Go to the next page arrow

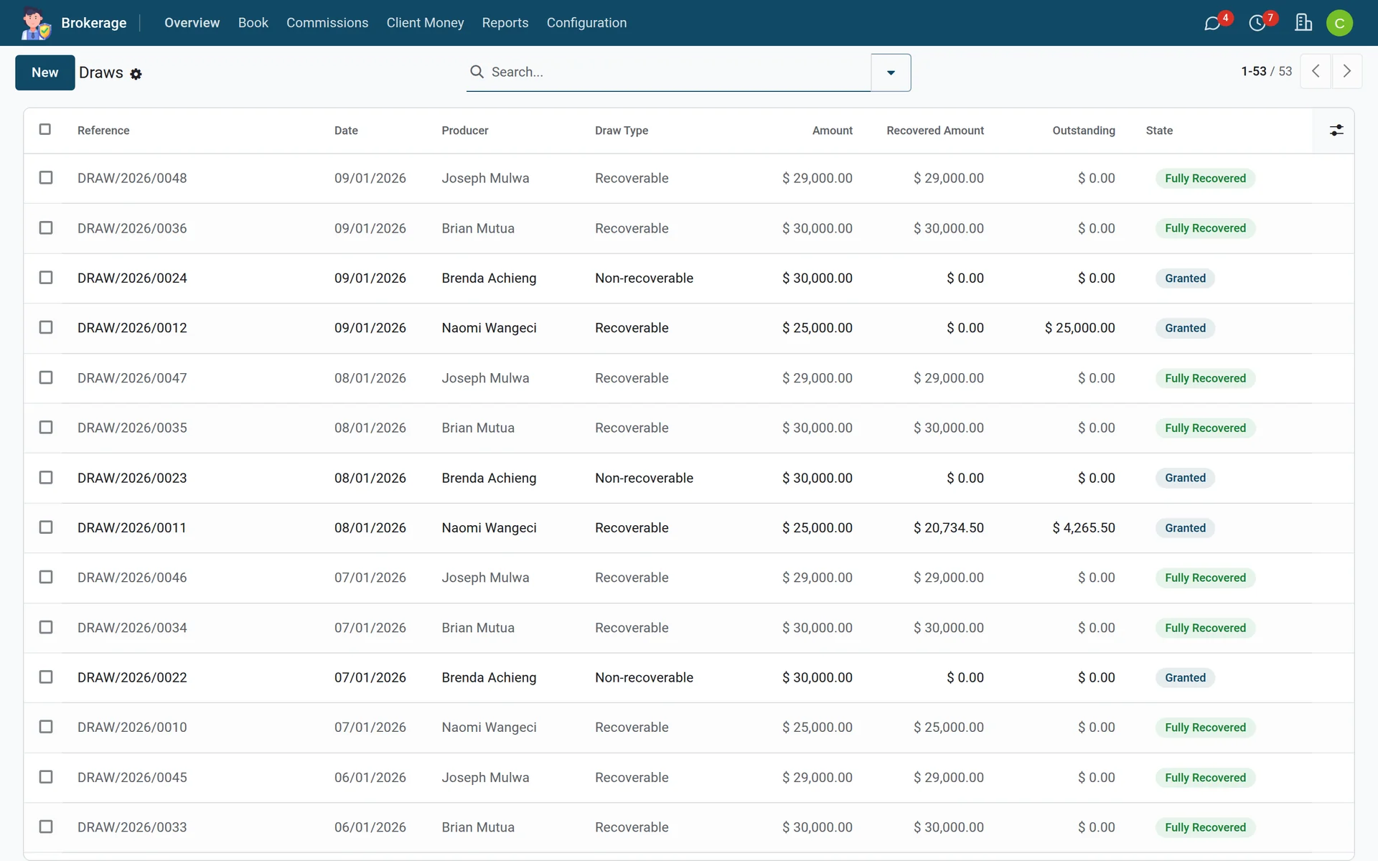coord(1347,71)
